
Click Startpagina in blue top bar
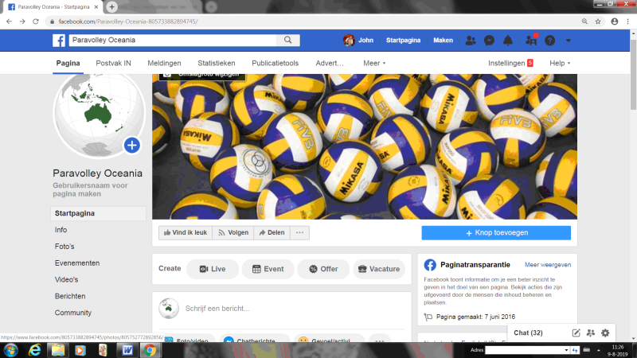[x=403, y=41]
